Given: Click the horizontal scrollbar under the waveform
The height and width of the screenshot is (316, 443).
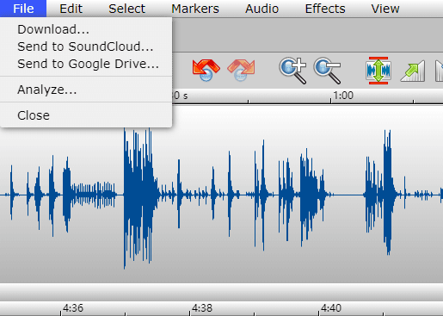Looking at the screenshot, I should (221, 292).
